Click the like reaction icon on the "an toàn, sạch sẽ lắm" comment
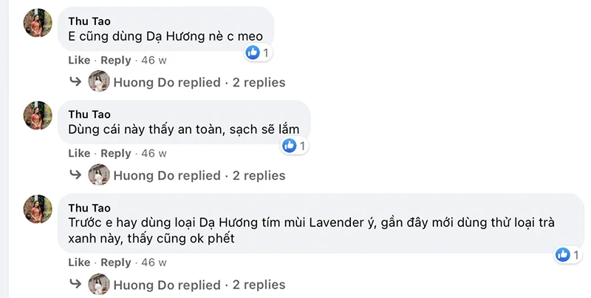 pyautogui.click(x=290, y=146)
